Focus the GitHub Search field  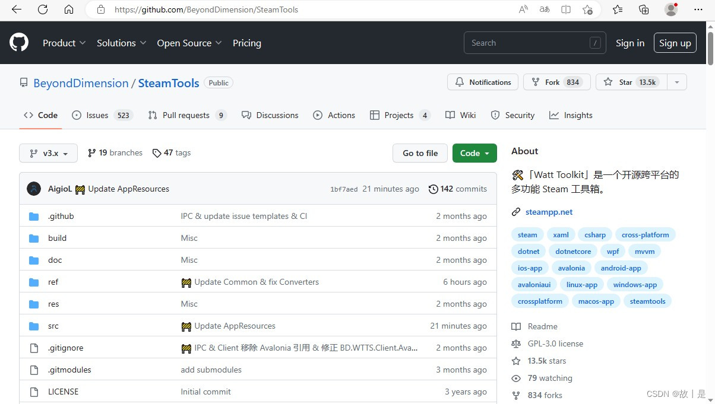coord(534,43)
